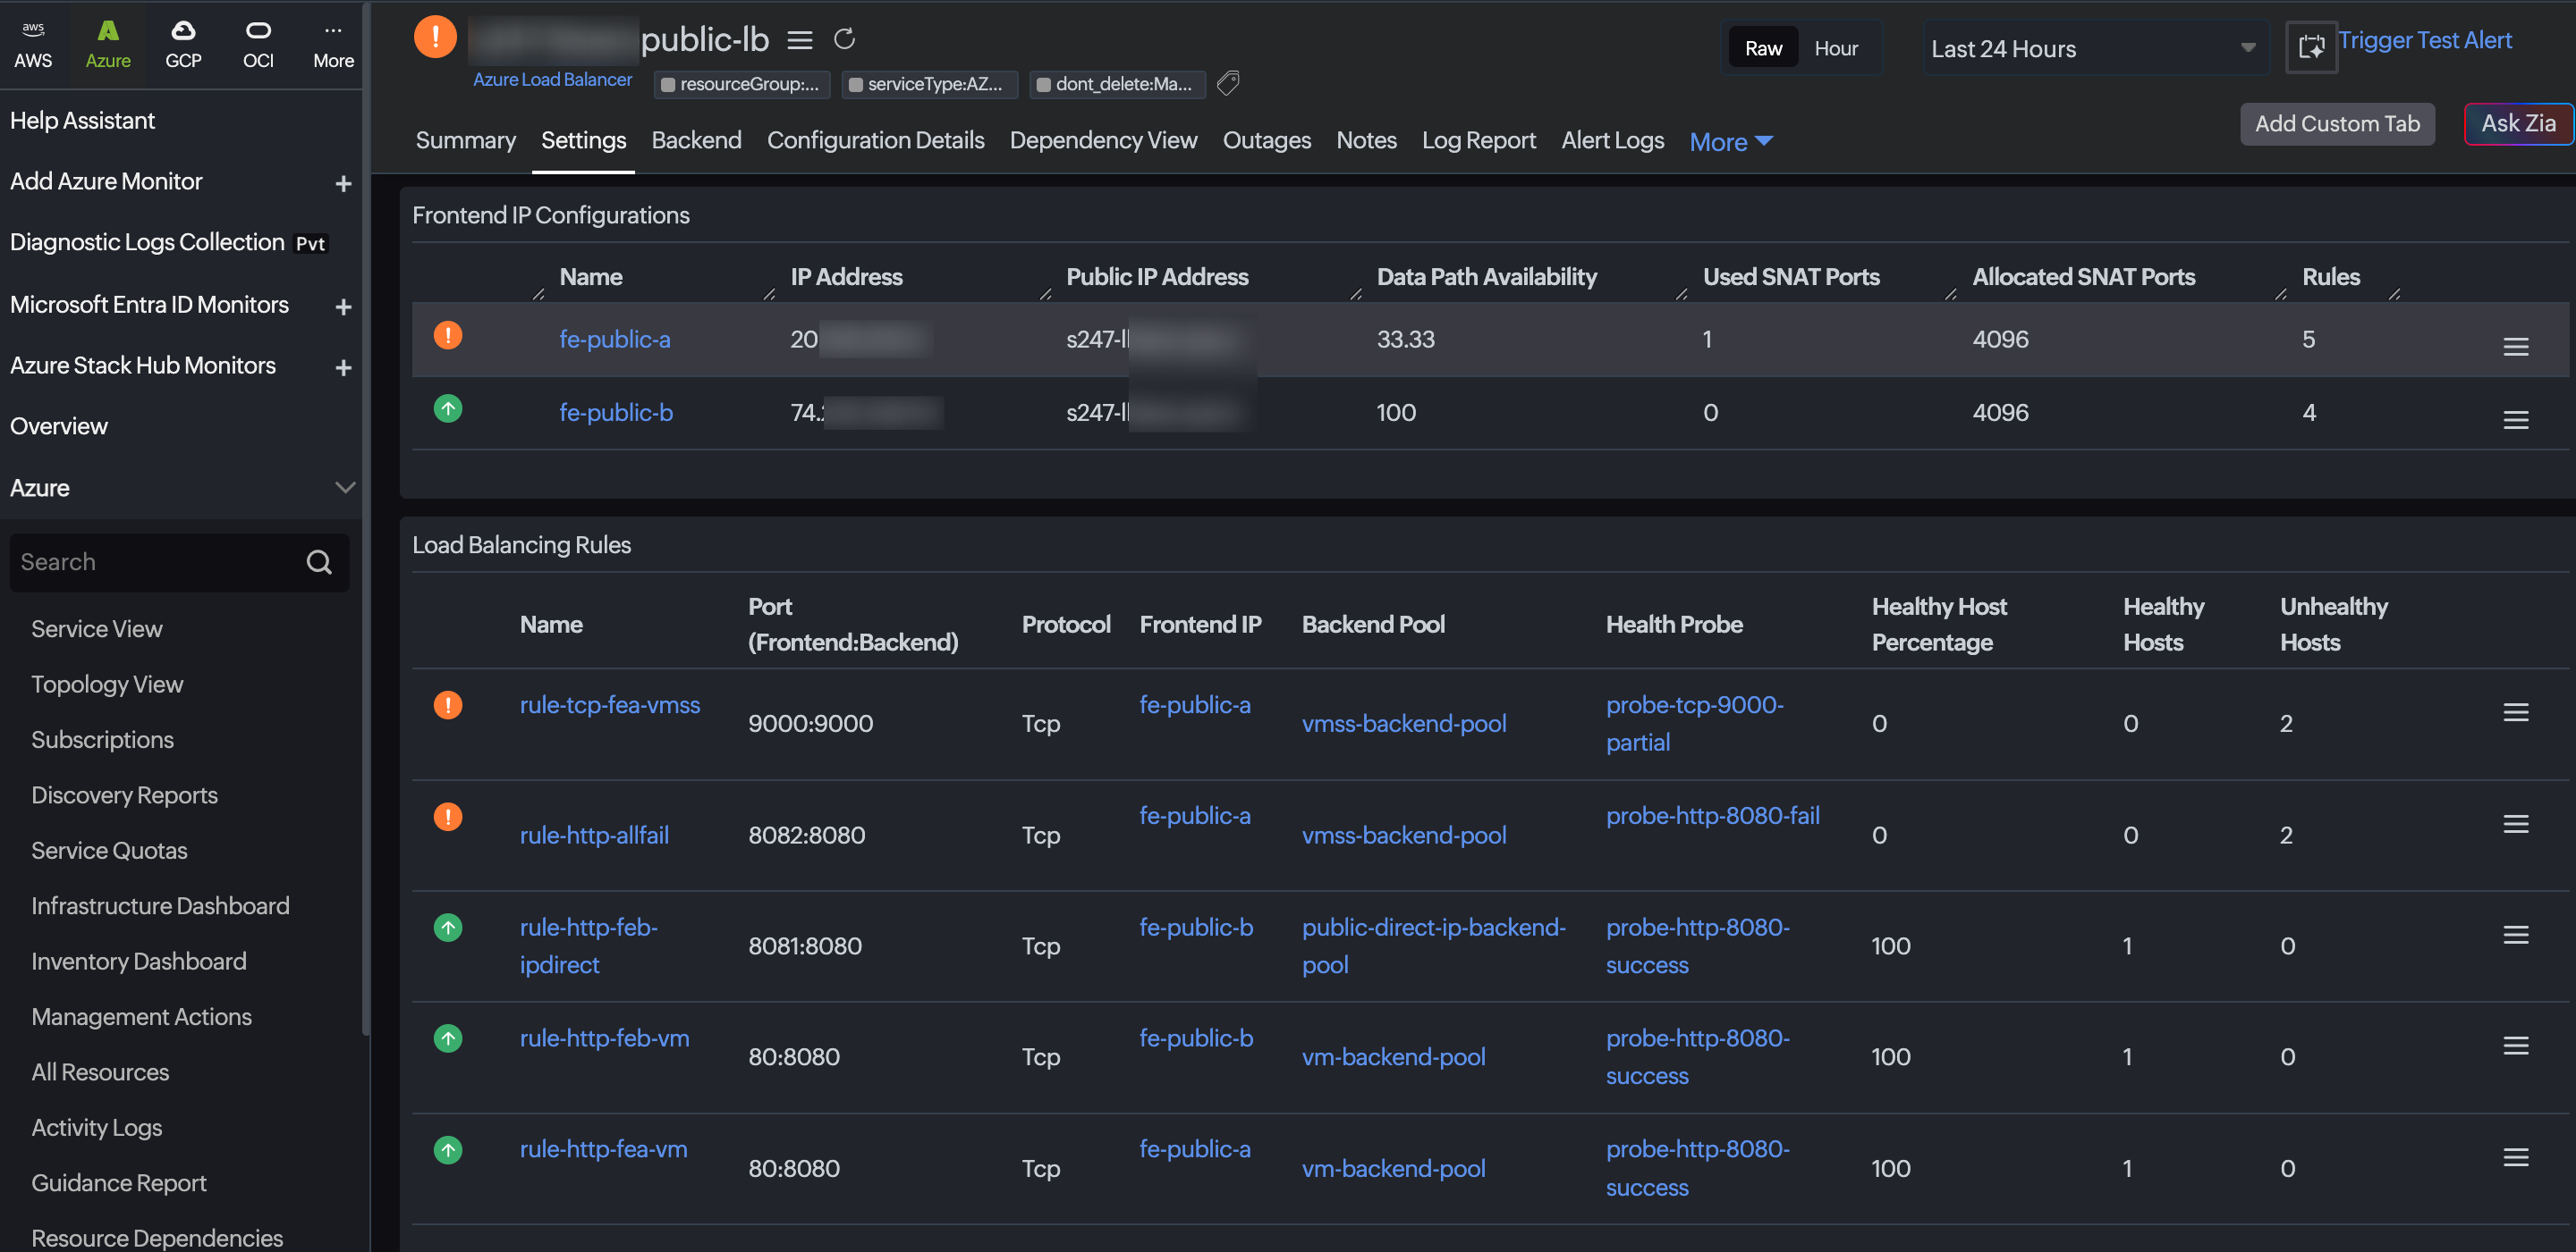Screen dimensions: 2576x1252
Task: Click orange status icon of rule-http-allfail
Action: [448, 817]
